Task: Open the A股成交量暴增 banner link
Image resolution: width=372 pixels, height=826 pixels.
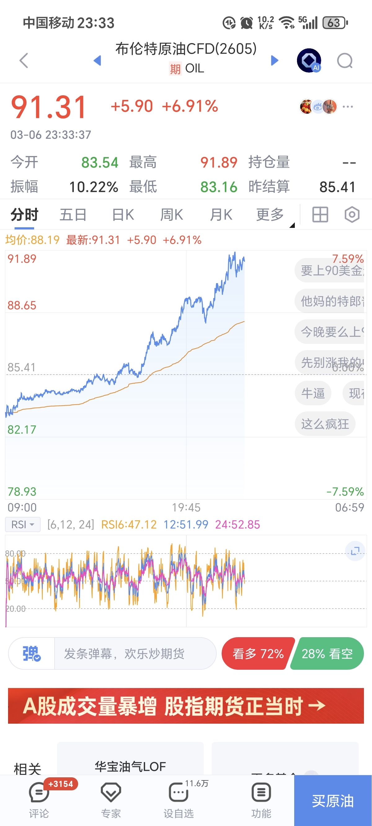Action: pyautogui.click(x=186, y=706)
